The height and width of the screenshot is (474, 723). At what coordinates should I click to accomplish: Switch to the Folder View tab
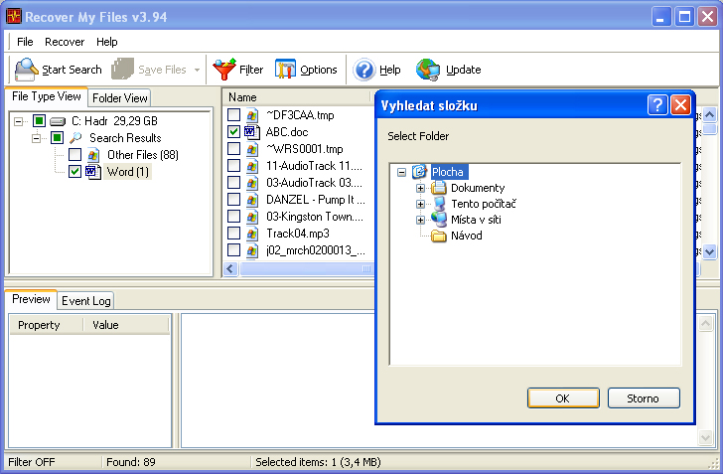tap(119, 97)
